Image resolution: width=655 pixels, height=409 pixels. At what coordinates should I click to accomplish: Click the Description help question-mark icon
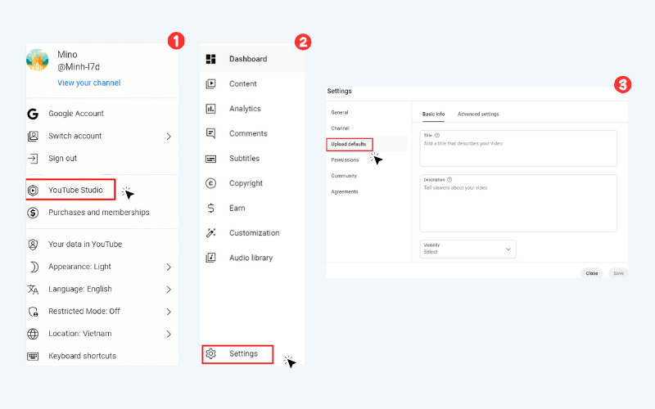pyautogui.click(x=449, y=179)
